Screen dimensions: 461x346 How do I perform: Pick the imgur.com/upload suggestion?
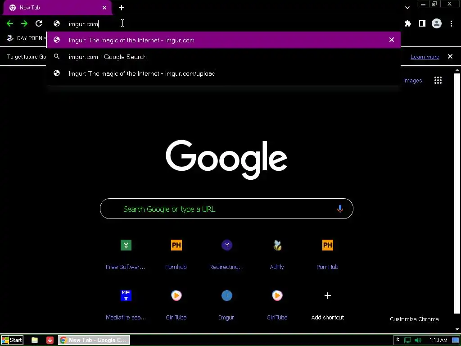pyautogui.click(x=224, y=73)
